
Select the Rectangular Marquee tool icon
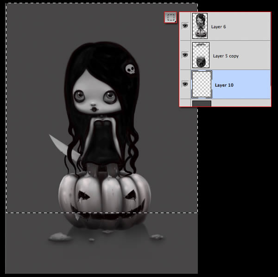coord(171,17)
